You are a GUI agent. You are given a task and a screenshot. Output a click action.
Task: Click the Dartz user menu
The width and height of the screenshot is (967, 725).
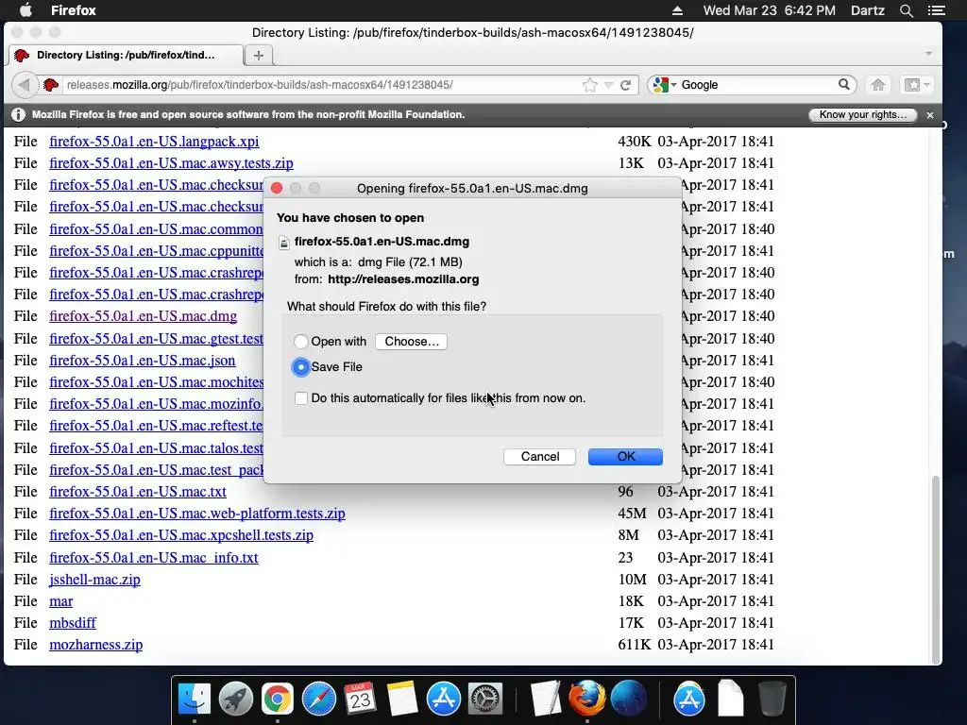pos(868,10)
